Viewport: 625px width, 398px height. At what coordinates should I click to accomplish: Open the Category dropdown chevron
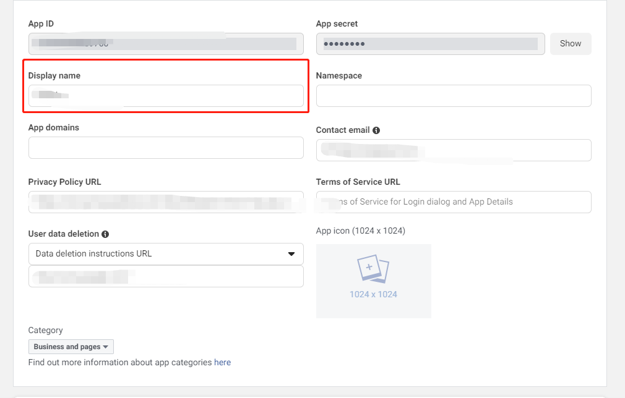pos(106,347)
